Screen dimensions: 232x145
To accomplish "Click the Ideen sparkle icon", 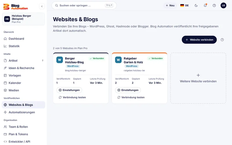I will tap(5, 68).
